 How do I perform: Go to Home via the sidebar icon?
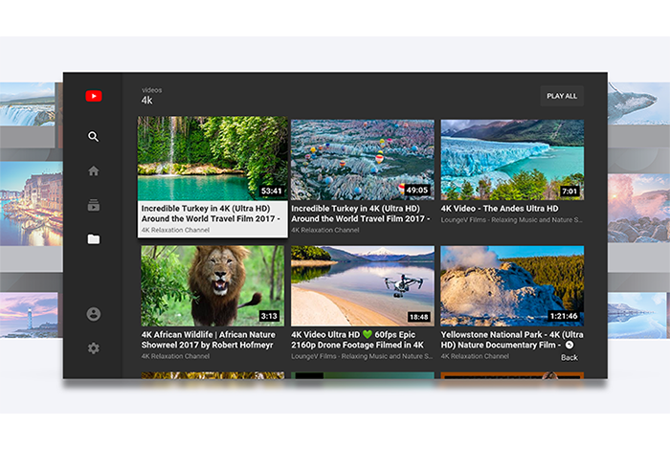click(x=93, y=171)
